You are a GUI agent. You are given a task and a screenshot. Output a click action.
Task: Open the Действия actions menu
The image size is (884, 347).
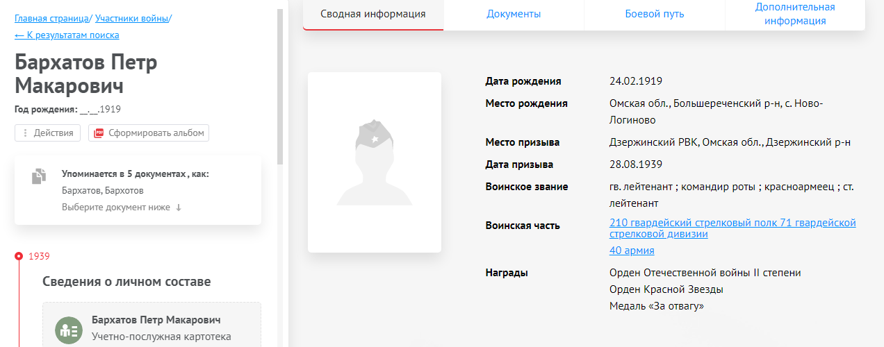(x=48, y=133)
